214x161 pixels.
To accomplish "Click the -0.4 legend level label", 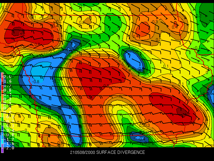I will pos(7,130).
